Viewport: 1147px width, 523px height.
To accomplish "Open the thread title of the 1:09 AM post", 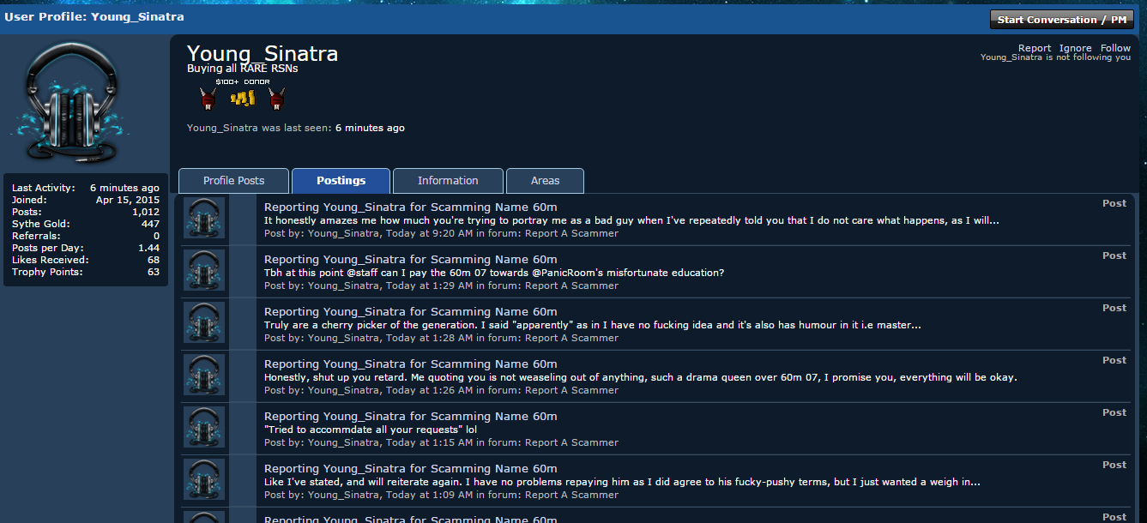I will tap(411, 469).
